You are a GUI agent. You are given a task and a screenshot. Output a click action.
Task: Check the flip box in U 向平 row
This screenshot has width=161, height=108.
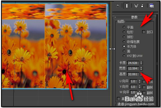click(144, 82)
